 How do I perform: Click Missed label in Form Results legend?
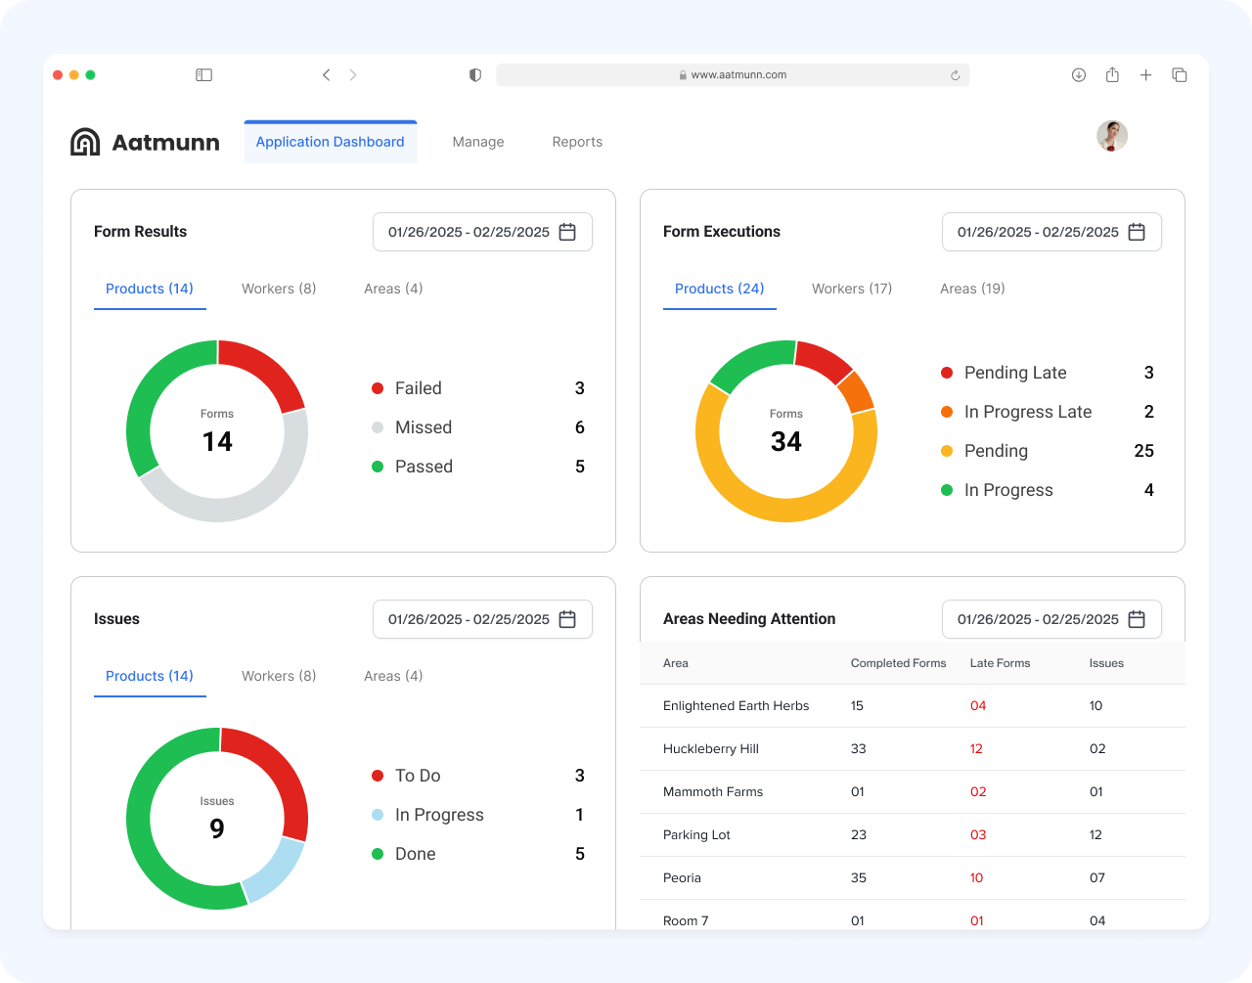(424, 427)
